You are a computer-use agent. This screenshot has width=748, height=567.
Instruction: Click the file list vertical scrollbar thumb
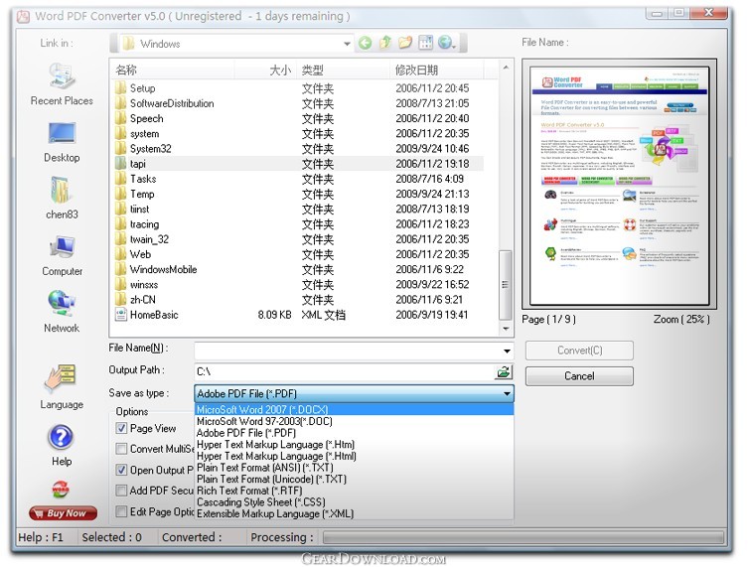point(505,285)
